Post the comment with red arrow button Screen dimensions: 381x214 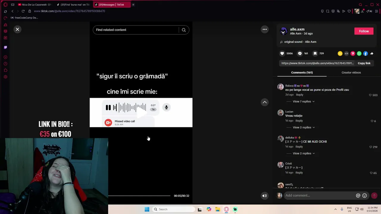pos(374,196)
